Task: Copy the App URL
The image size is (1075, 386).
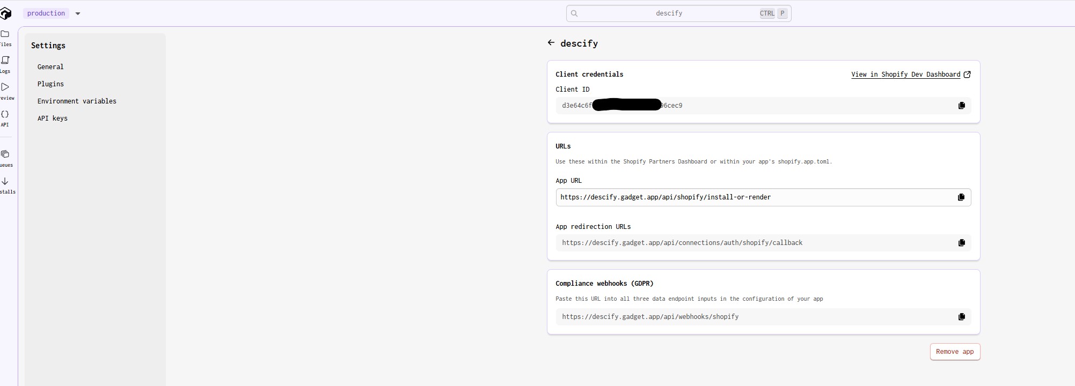Action: pyautogui.click(x=961, y=197)
